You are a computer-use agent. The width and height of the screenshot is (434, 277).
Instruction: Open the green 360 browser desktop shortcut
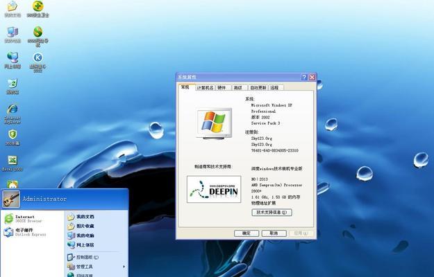click(38, 35)
